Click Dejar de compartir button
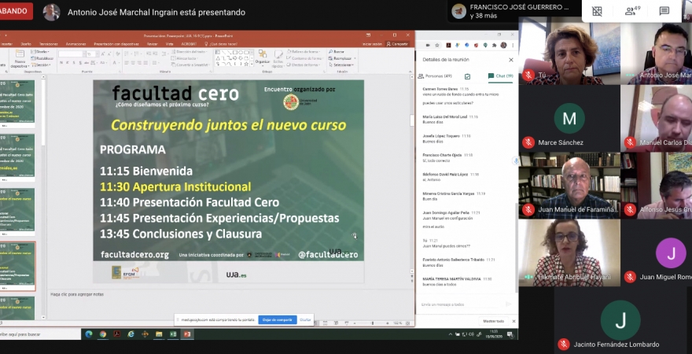The height and width of the screenshot is (354, 692). 278,319
